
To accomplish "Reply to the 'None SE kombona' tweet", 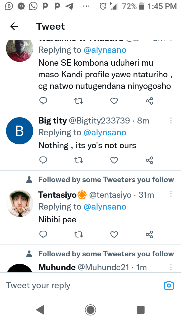I will tap(43, 101).
